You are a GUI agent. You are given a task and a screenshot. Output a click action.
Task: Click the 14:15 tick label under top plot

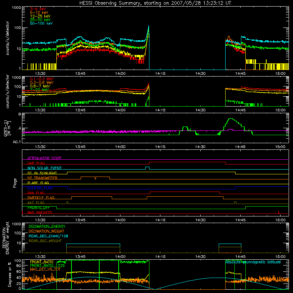[x=160, y=74]
